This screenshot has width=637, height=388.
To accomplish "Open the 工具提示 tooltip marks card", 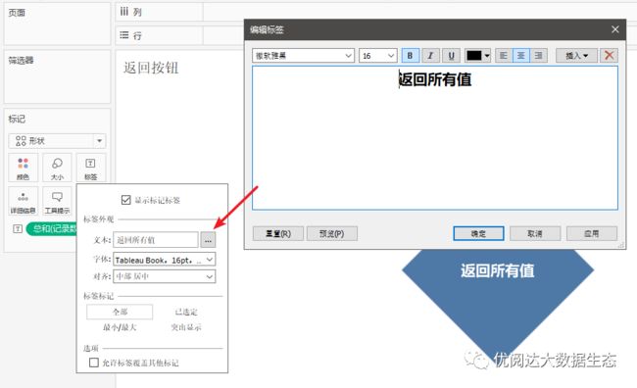I will (x=57, y=201).
